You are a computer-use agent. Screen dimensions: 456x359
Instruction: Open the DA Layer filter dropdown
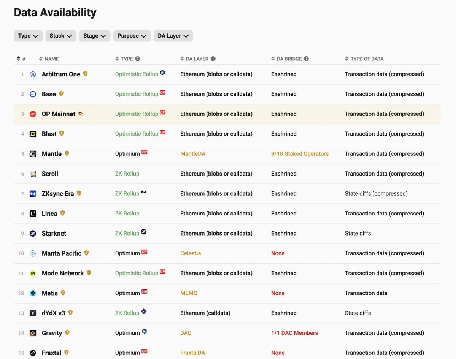point(173,36)
